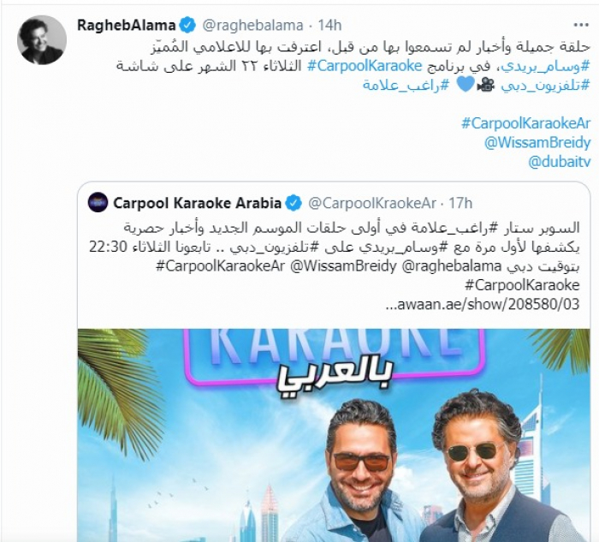Open the #CarpoolKaraoke hashtag in main tweet

point(365,66)
